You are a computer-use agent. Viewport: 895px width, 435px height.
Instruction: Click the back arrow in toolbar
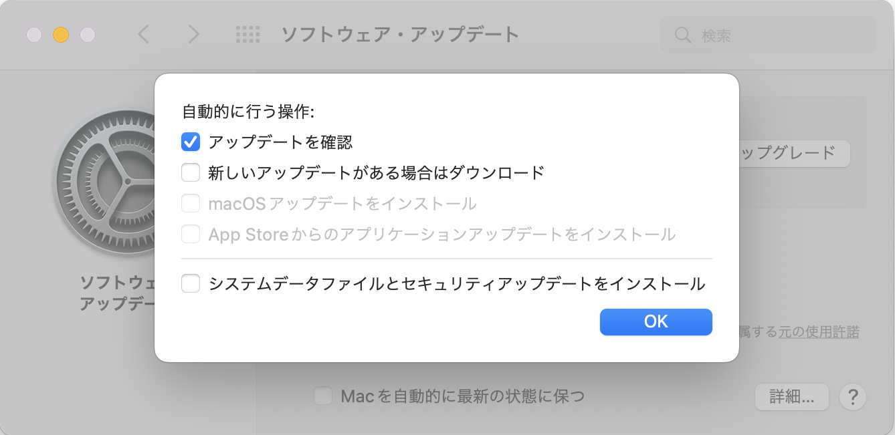tap(143, 34)
